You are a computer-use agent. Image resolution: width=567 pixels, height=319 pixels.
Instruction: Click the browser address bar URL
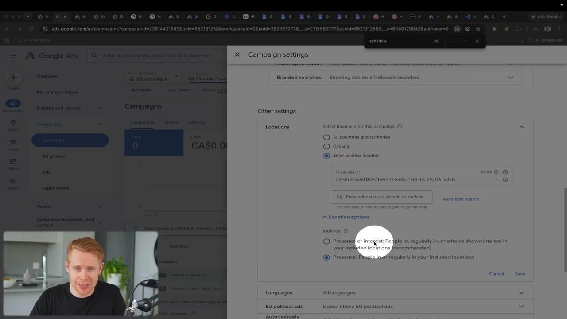tap(250, 29)
